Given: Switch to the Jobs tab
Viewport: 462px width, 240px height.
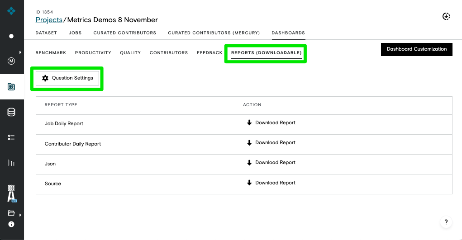Looking at the screenshot, I should 75,33.
